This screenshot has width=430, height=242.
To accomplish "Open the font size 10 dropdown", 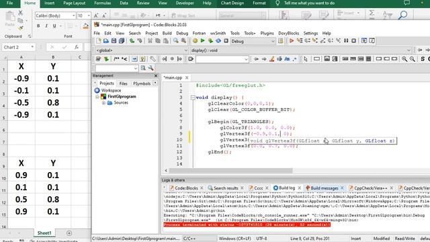I will click(x=88, y=16).
